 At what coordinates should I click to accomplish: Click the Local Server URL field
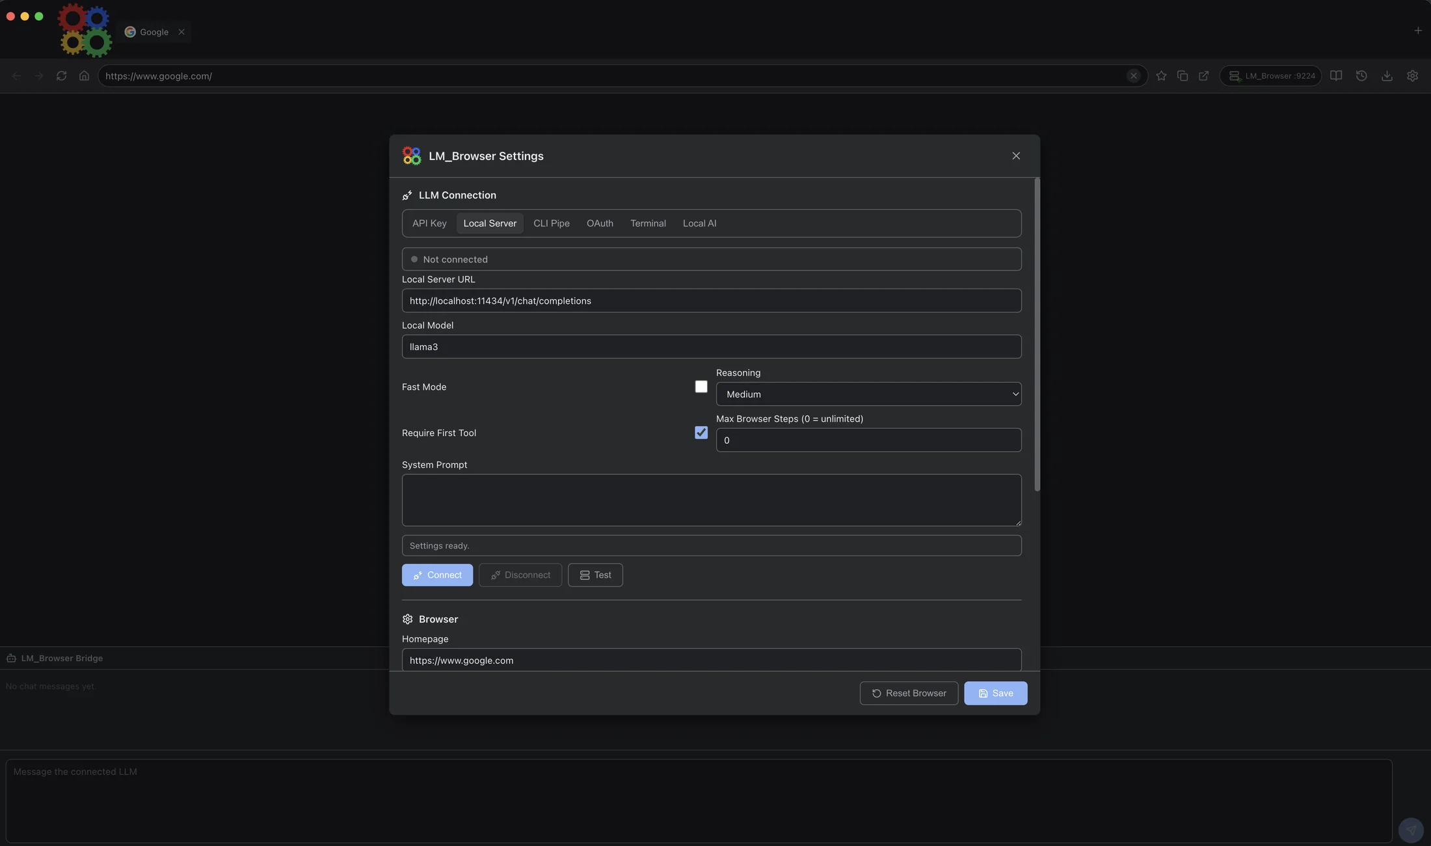point(712,301)
